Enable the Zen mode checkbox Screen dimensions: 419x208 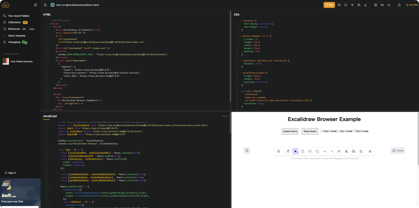coord(338,131)
